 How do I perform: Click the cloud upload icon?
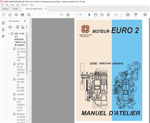coord(16,15)
